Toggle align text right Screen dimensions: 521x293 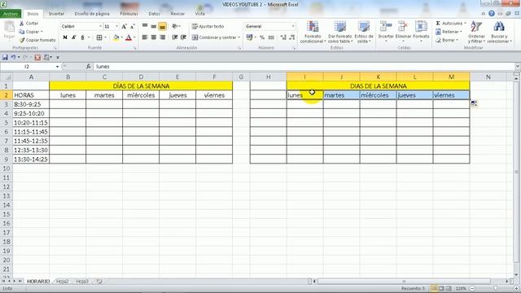162,37
